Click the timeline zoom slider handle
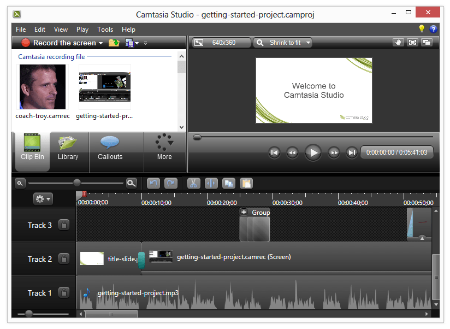This screenshot has height=329, width=450. point(77,183)
